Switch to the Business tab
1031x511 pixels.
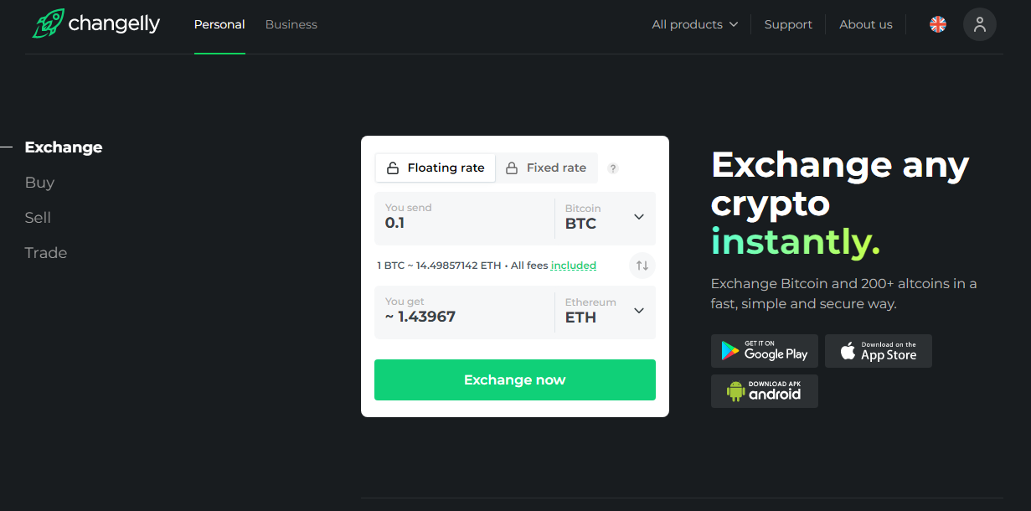(291, 24)
